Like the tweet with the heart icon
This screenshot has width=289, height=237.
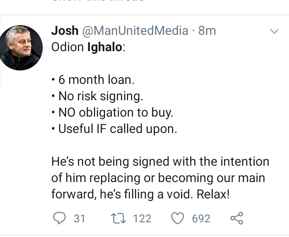[x=178, y=218]
